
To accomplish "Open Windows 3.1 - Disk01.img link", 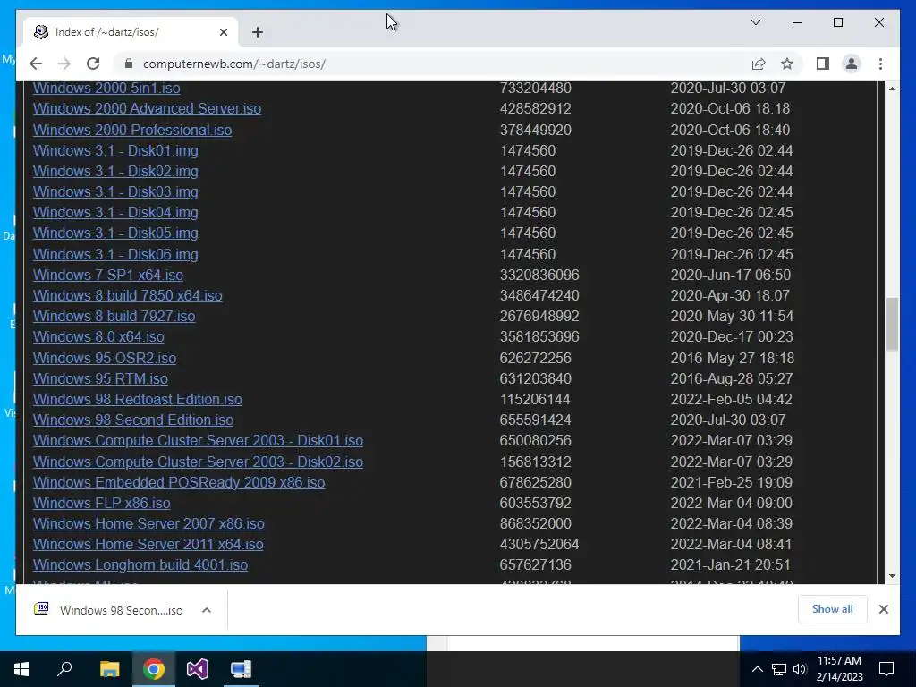I will pos(115,150).
